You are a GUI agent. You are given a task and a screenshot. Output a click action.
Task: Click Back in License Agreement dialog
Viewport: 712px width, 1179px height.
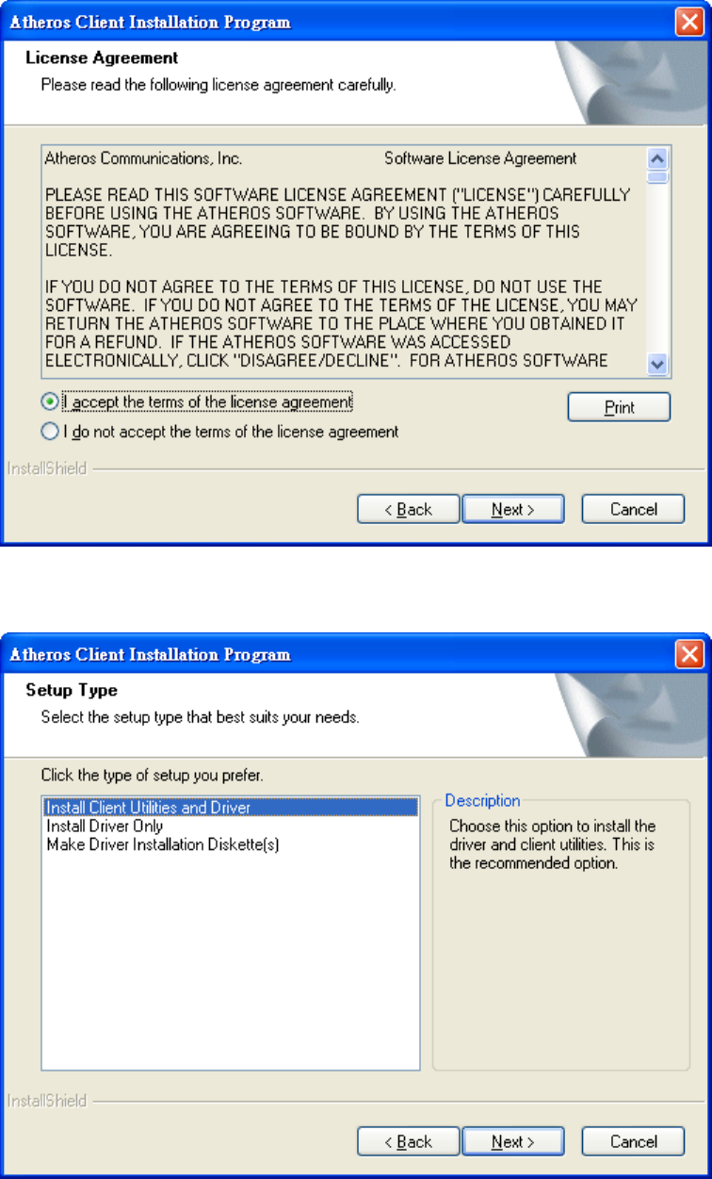409,509
